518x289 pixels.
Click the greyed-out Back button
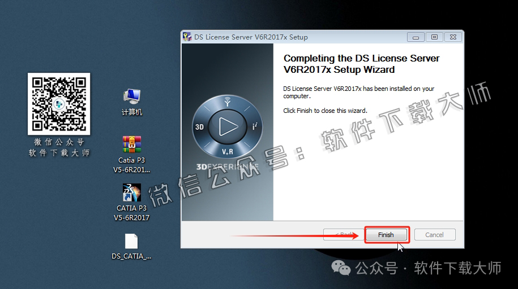[344, 235]
